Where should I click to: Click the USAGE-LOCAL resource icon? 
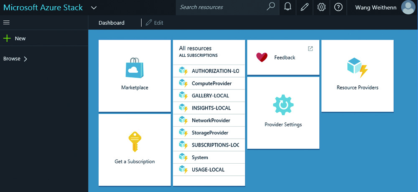[184, 170]
